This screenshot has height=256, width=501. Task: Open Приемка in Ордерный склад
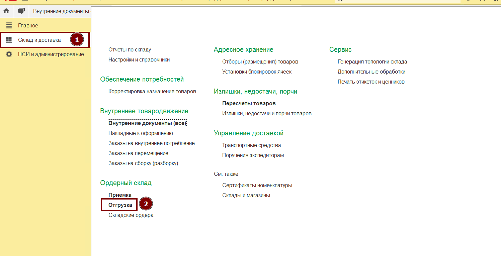tap(120, 195)
